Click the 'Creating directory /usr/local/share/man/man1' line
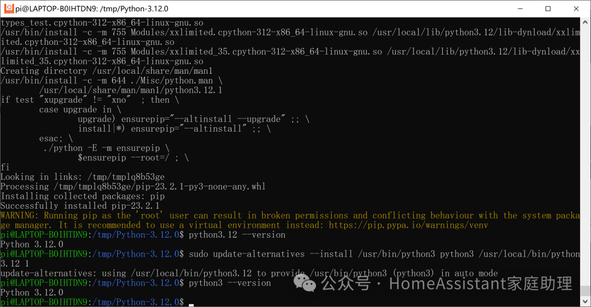 pos(107,70)
